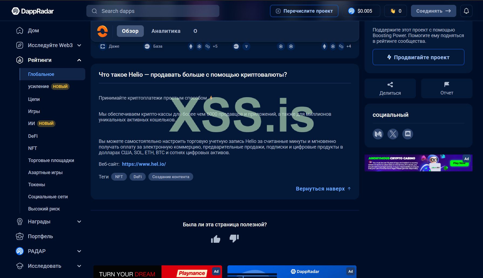Click the NFT tag chip
The width and height of the screenshot is (483, 278).
pos(119,177)
